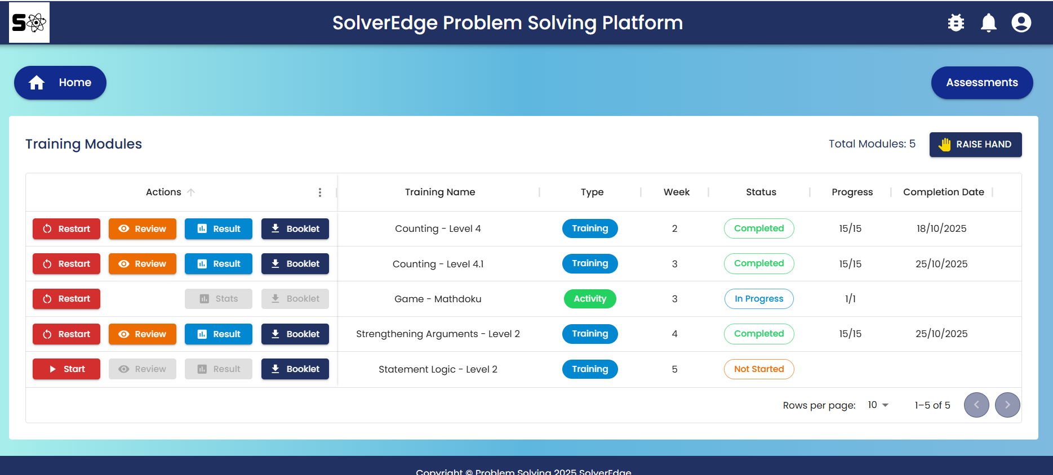
Task: Go to the next page arrow
Action: (x=1007, y=405)
